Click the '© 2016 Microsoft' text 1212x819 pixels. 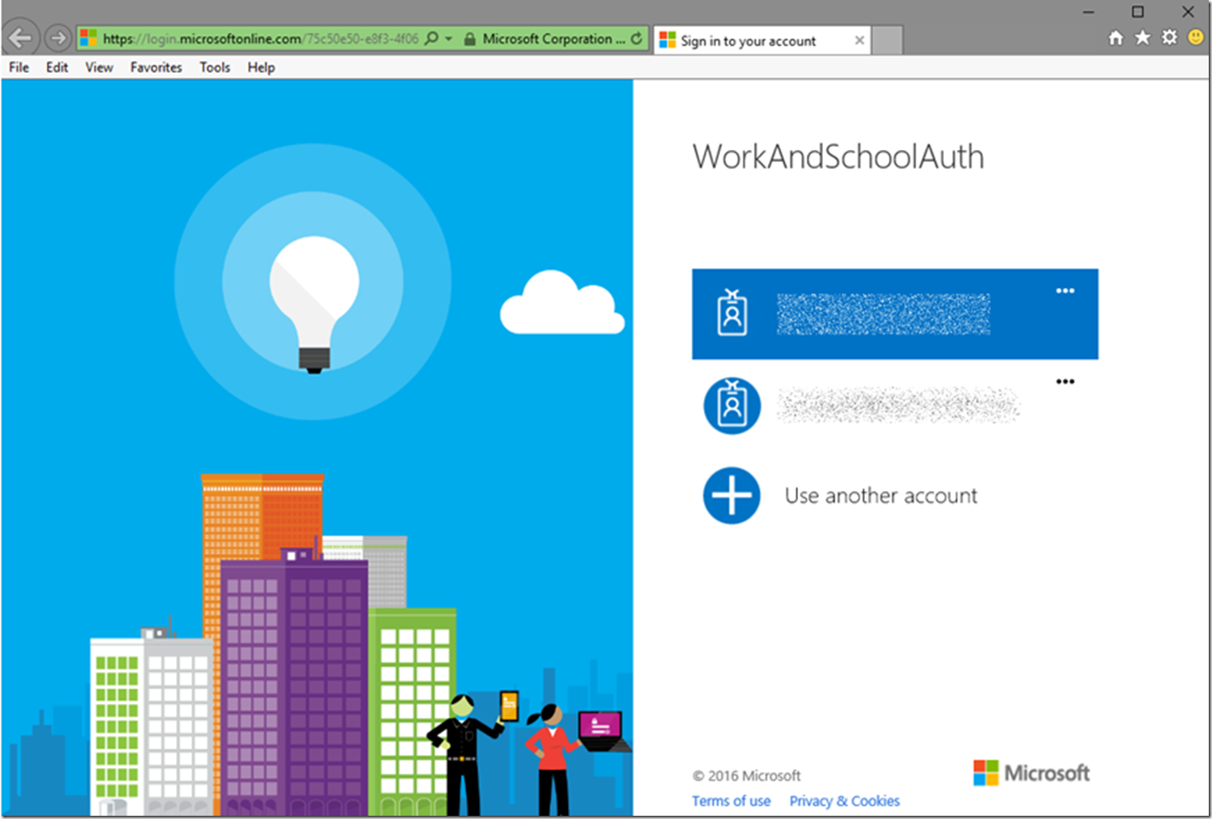tap(746, 775)
